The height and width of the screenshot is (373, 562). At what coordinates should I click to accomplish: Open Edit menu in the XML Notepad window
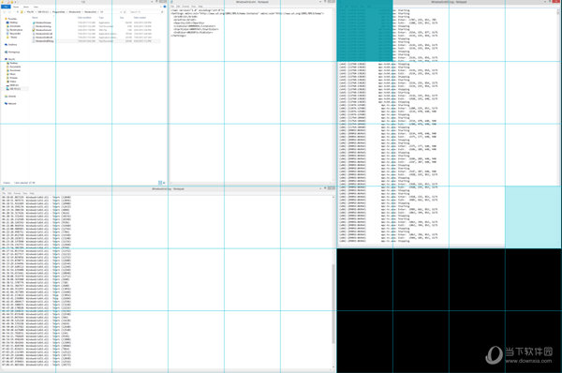coord(178,7)
